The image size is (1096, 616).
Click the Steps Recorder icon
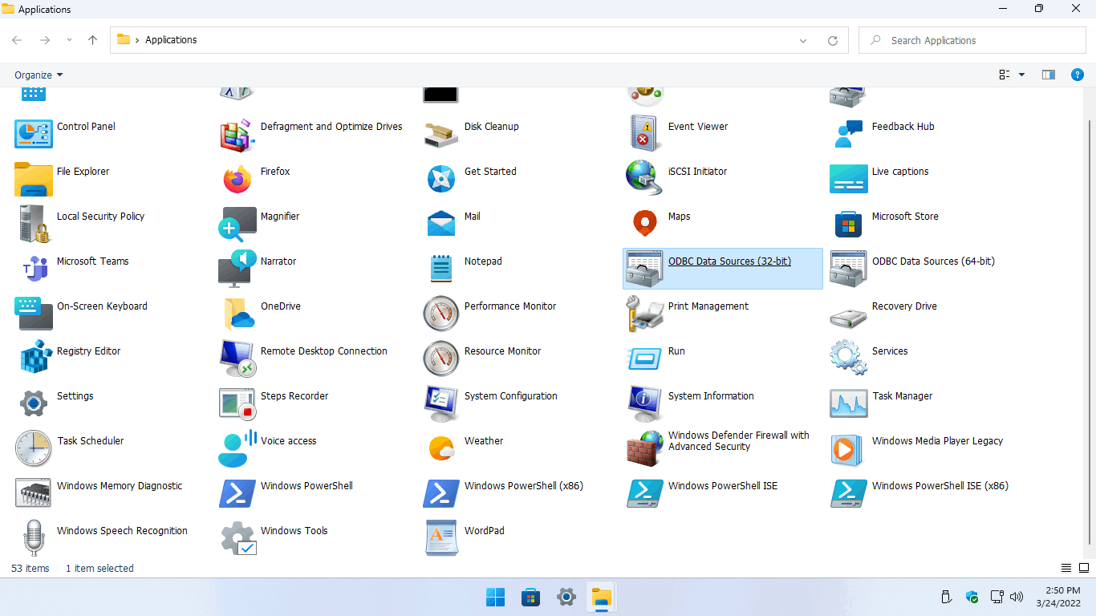[237, 403]
